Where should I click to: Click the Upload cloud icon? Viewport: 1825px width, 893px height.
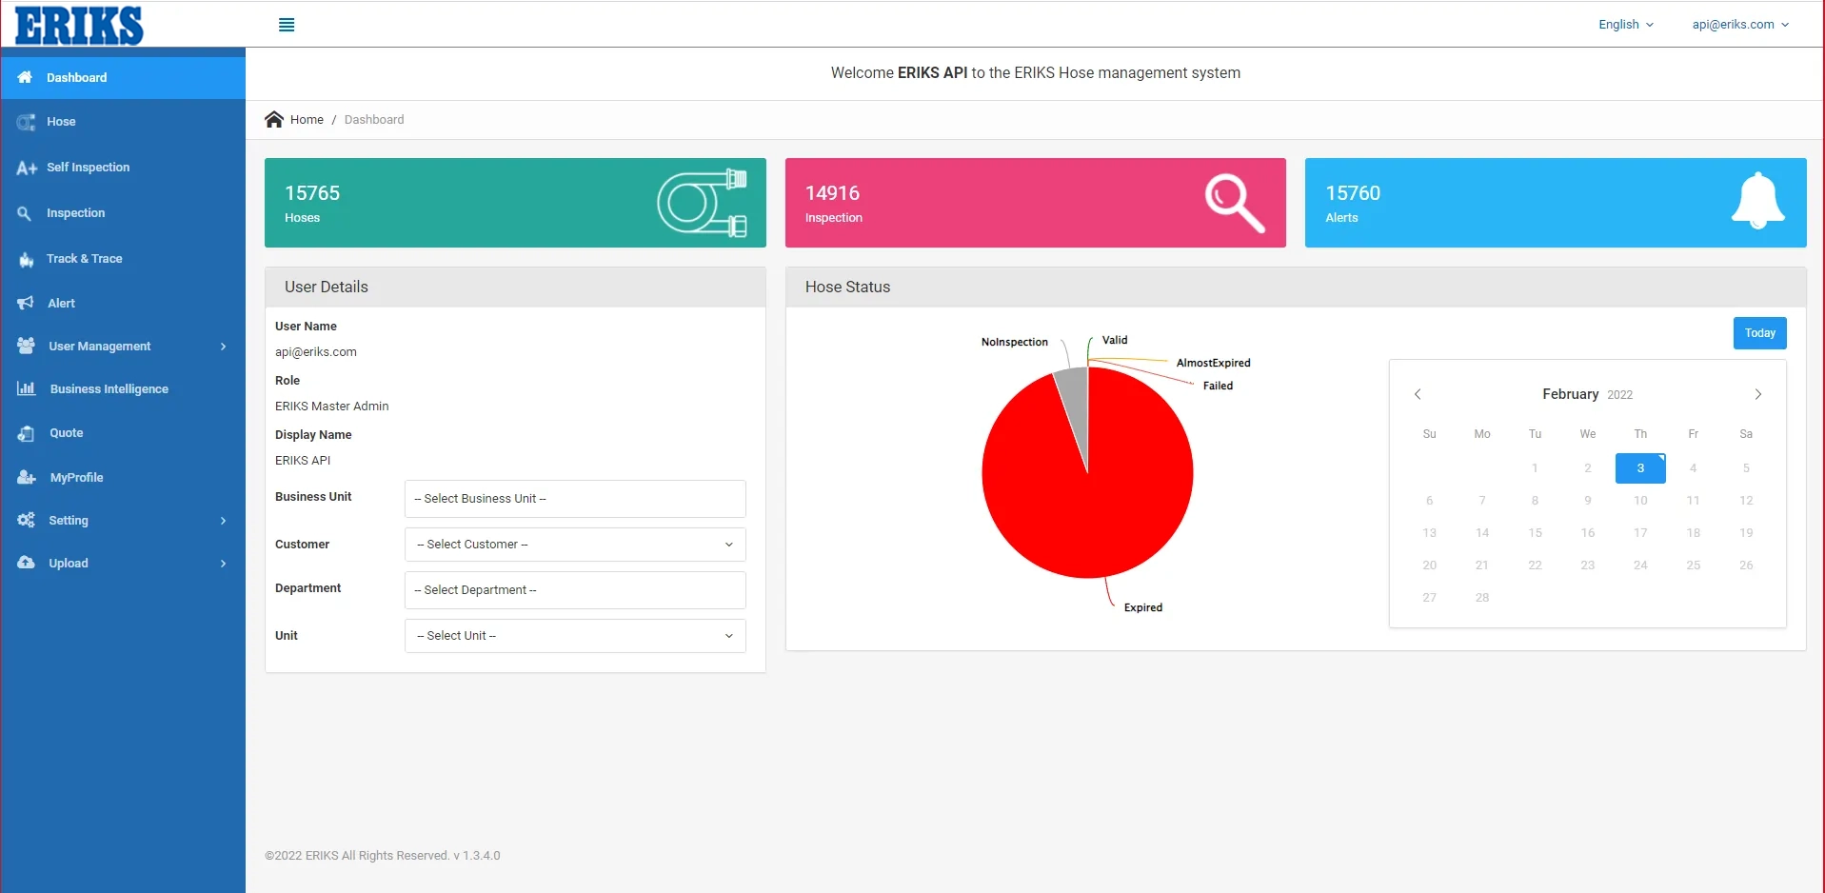click(26, 563)
